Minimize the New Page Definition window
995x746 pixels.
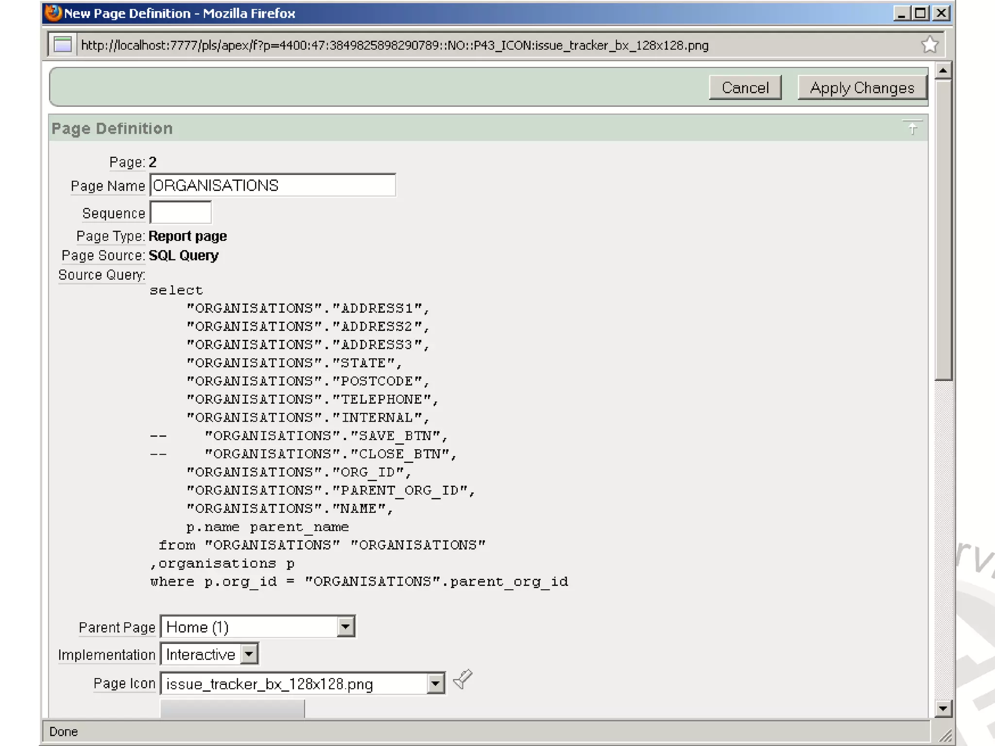pyautogui.click(x=901, y=13)
